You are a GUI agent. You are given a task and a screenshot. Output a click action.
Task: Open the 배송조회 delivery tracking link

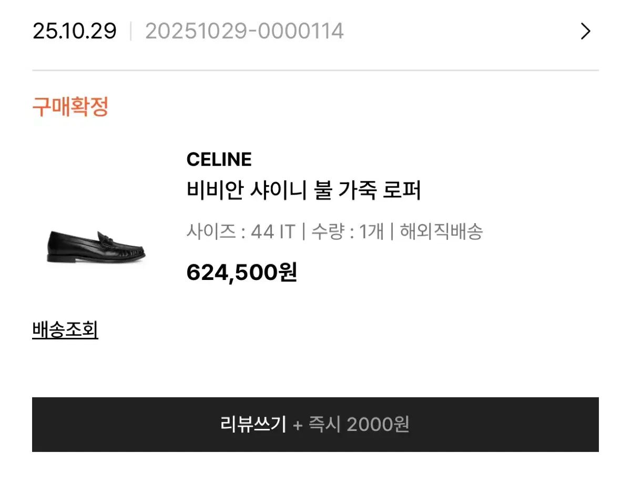65,330
